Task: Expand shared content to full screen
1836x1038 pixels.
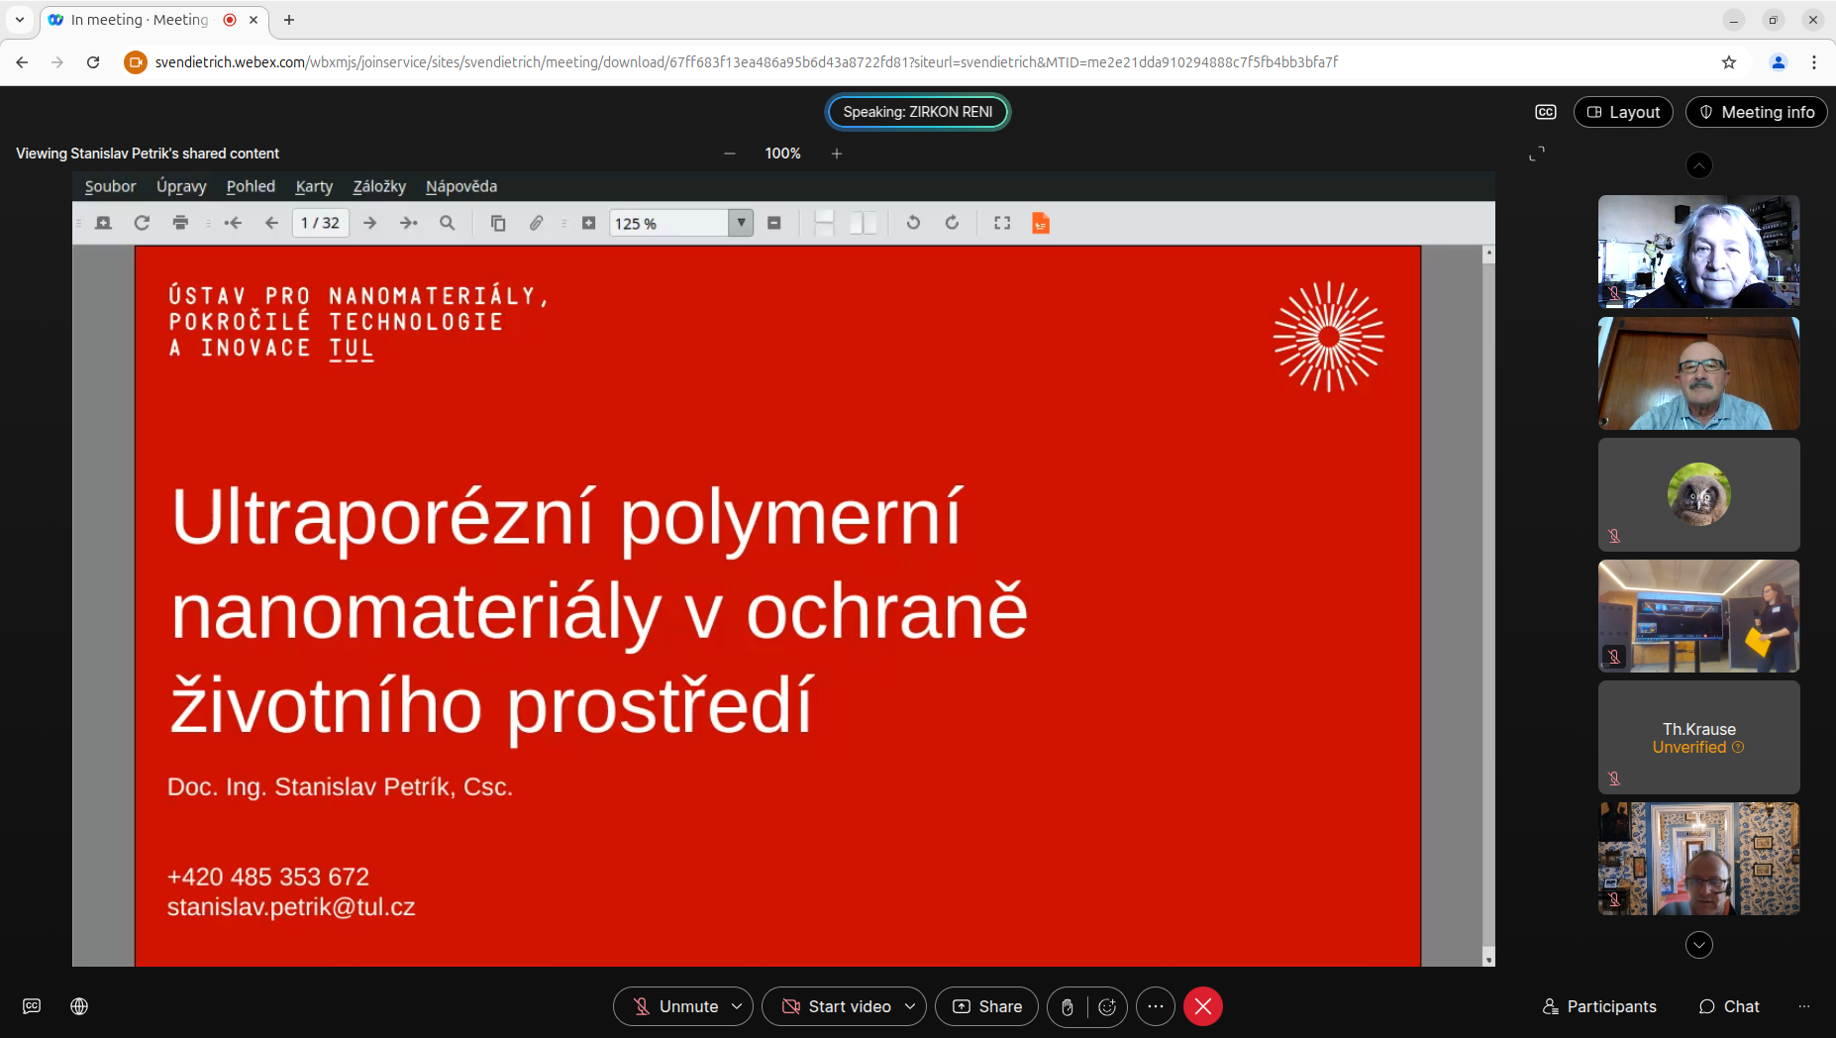Action: point(1536,154)
